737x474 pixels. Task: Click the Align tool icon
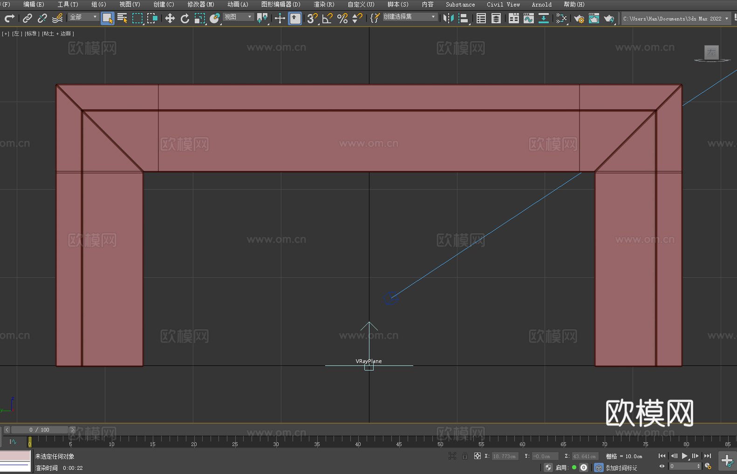point(464,18)
